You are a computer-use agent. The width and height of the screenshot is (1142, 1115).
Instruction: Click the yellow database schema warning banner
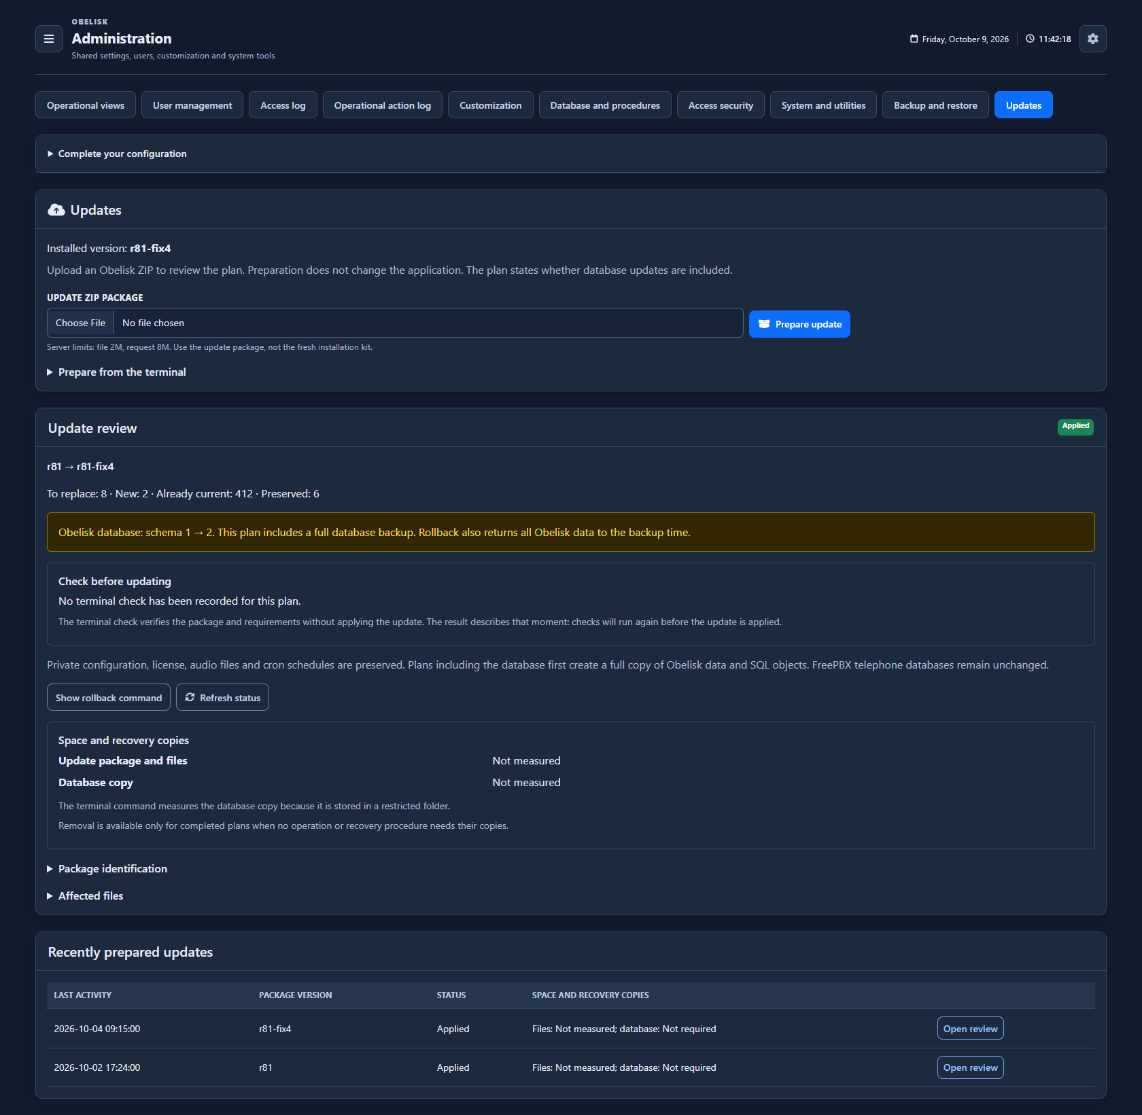click(571, 532)
